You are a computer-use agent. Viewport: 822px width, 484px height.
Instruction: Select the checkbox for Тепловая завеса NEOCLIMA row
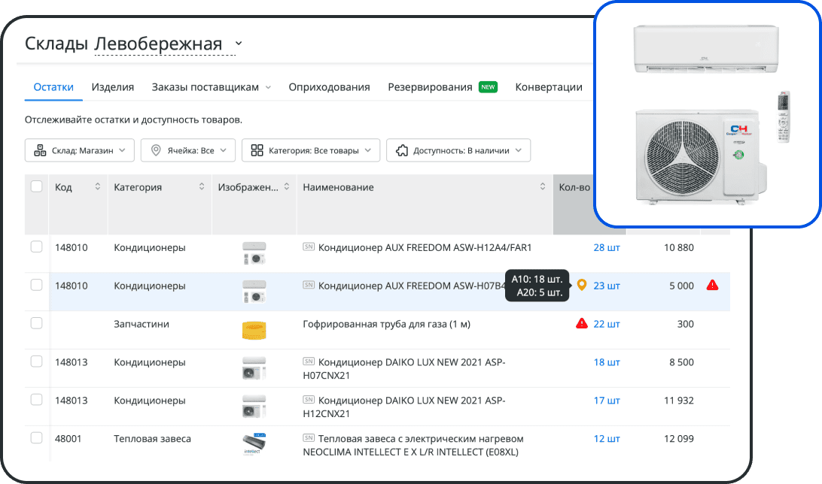coord(35,438)
